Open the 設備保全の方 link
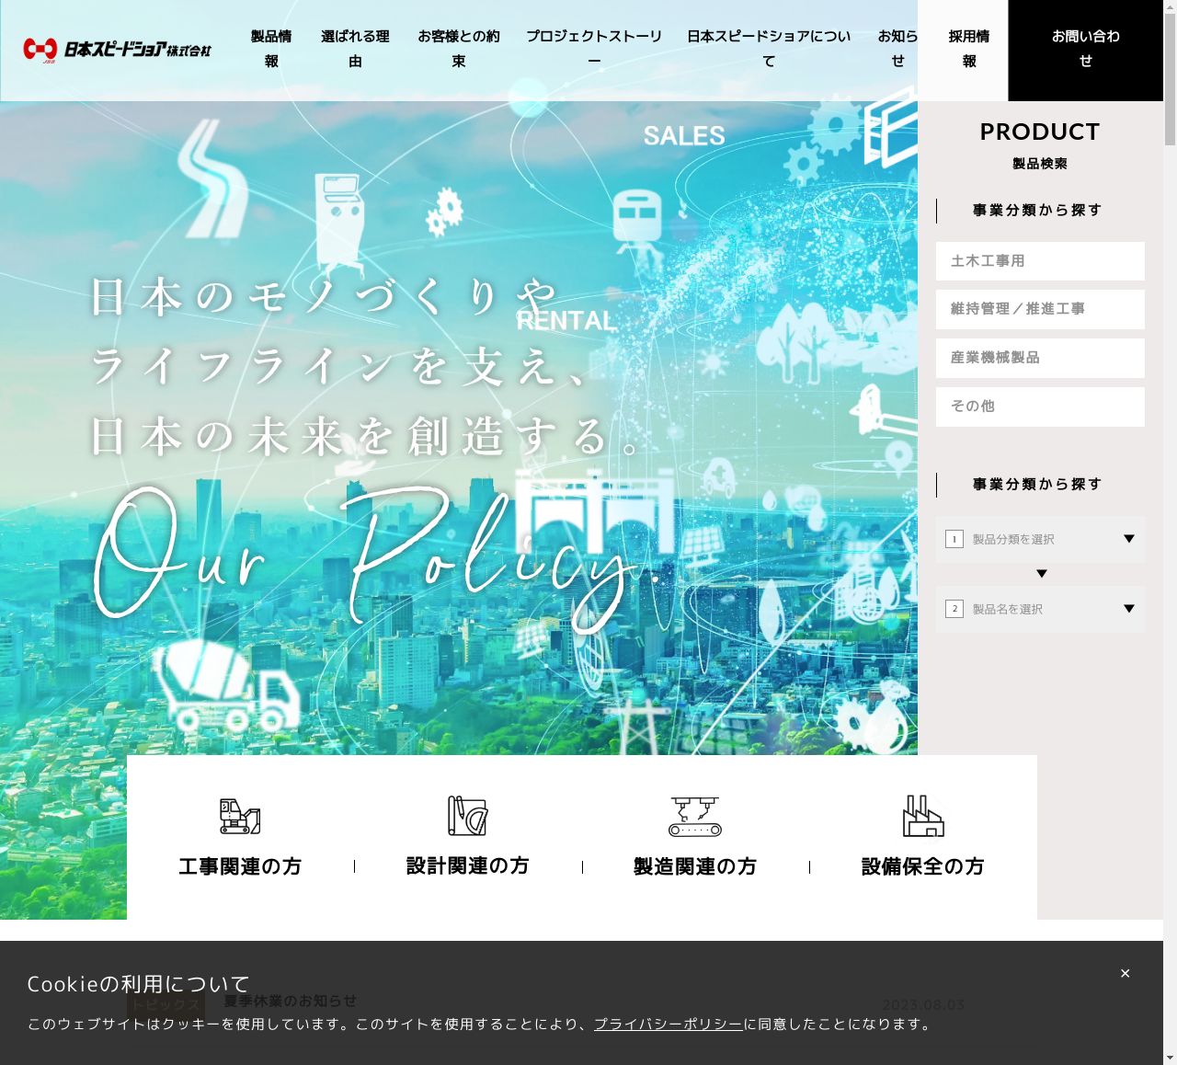 (923, 866)
